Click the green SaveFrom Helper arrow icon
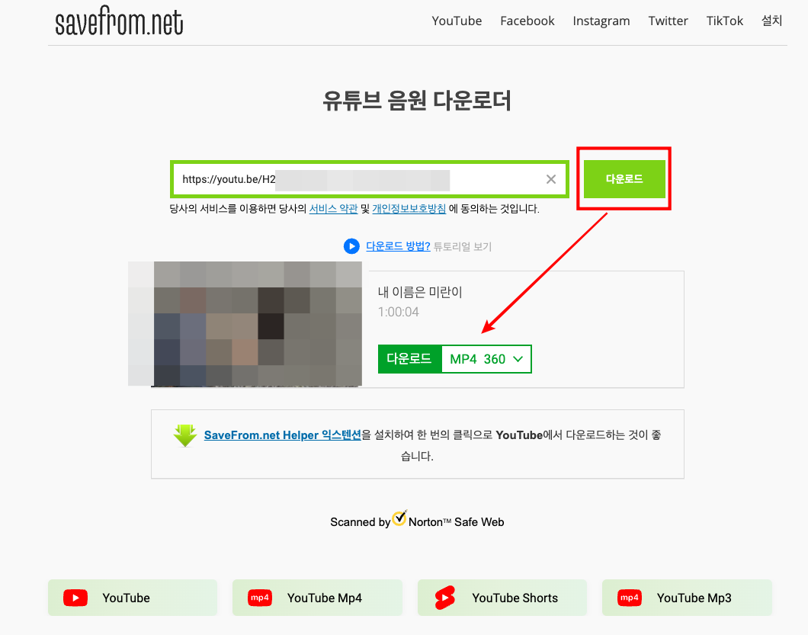Screen dimensions: 808x635 [x=185, y=435]
